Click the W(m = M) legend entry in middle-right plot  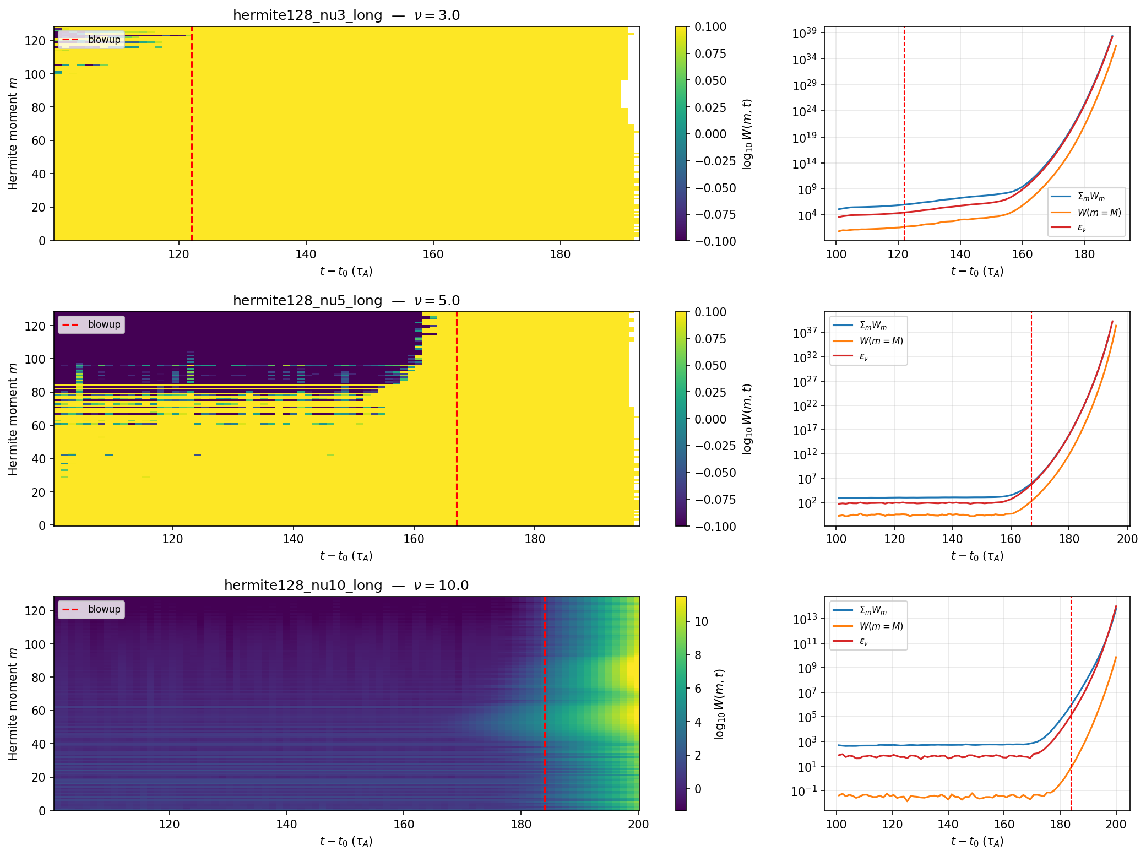[x=868, y=340]
